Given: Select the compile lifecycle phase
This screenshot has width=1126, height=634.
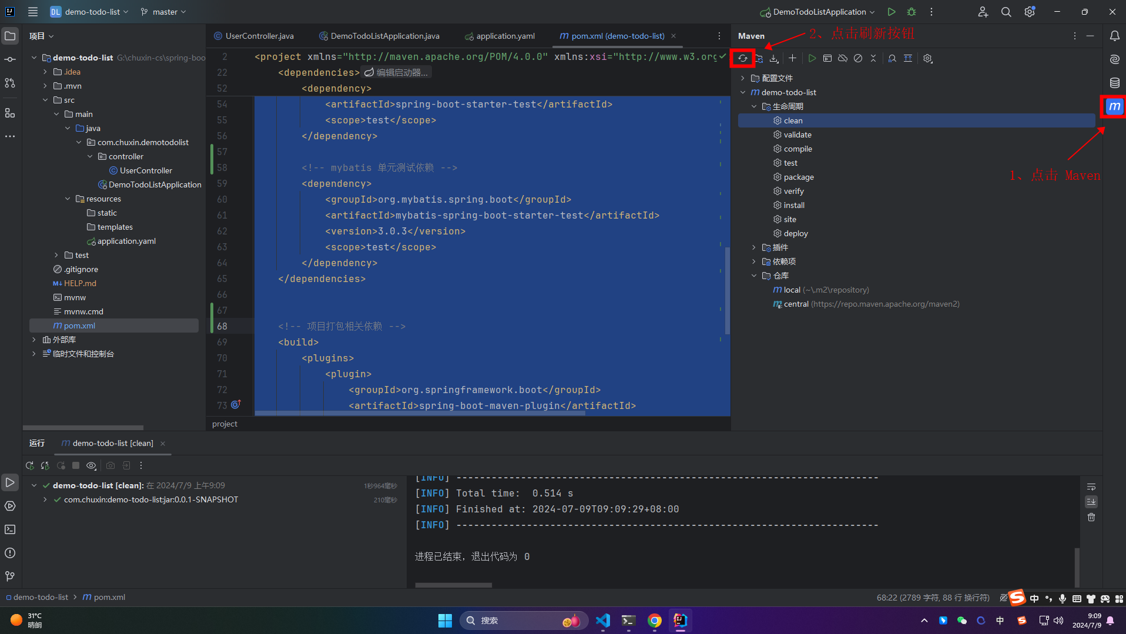Looking at the screenshot, I should click(797, 149).
